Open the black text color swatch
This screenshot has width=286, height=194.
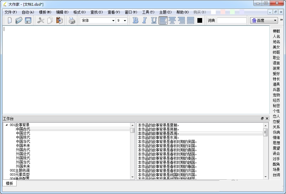coord(200,20)
